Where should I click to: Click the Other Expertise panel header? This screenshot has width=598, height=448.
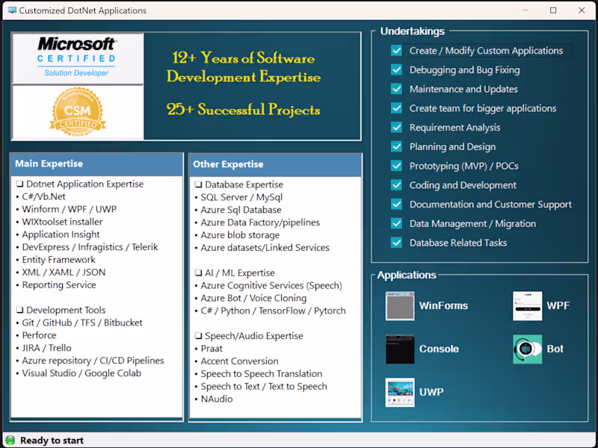[275, 164]
